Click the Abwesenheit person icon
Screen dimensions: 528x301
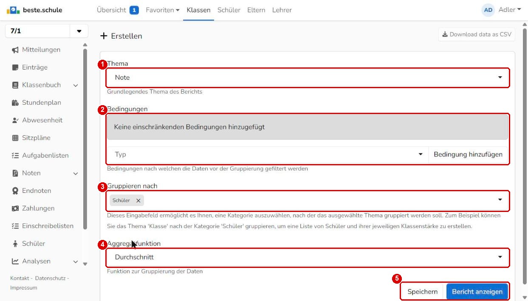tap(15, 120)
